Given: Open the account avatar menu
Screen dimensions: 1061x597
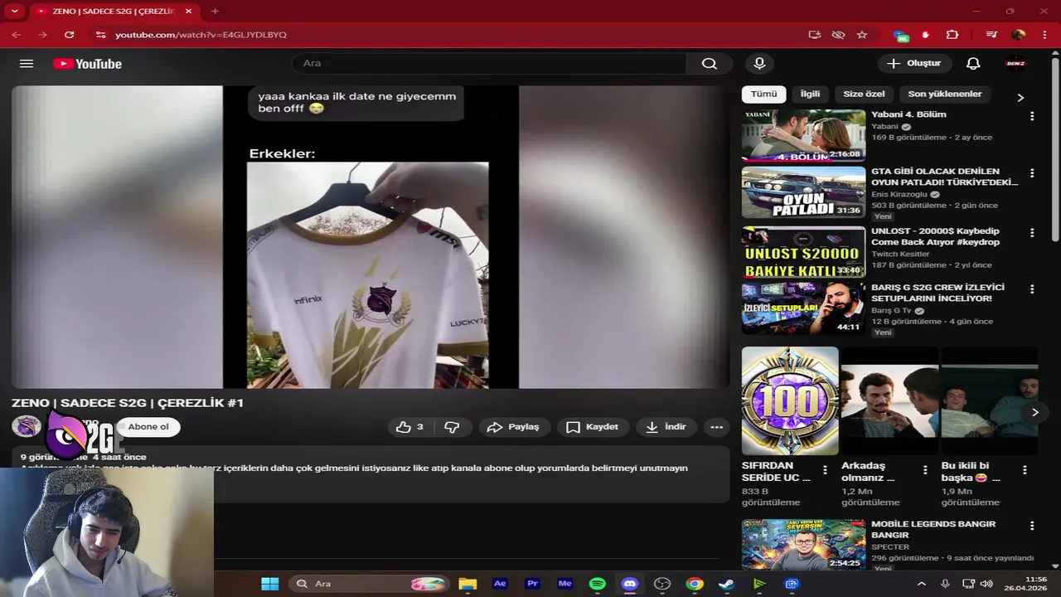Looking at the screenshot, I should point(1015,64).
